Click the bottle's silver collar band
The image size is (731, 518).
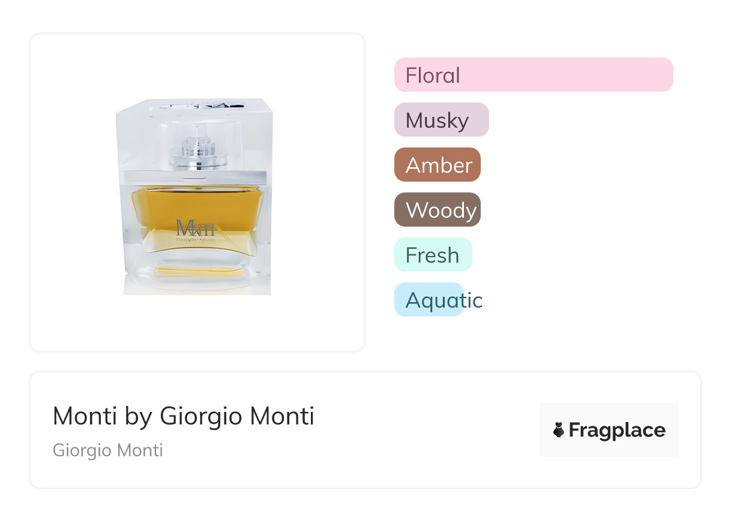pos(195,176)
